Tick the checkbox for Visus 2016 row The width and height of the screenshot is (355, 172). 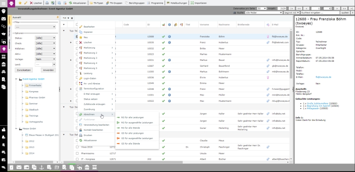[x=77, y=147]
